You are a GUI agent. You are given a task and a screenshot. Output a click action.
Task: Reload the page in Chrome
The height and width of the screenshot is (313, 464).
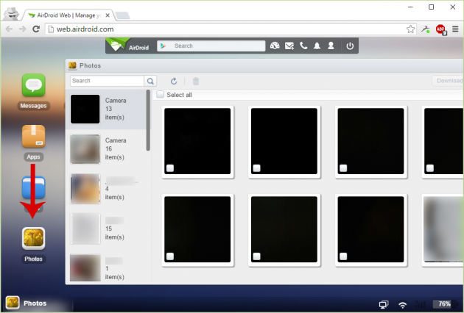(x=36, y=29)
